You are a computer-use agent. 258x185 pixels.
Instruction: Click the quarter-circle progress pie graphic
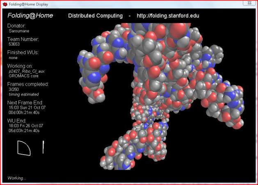(x=24, y=148)
